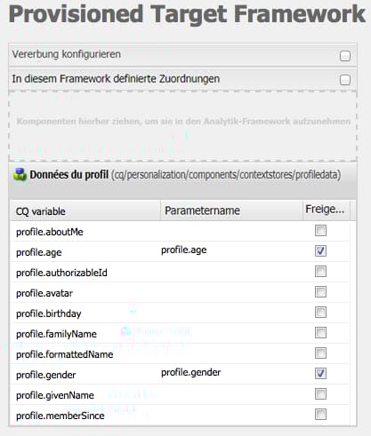Click the Provisioned Target Framework page title
This screenshot has height=436, width=371.
point(187,13)
